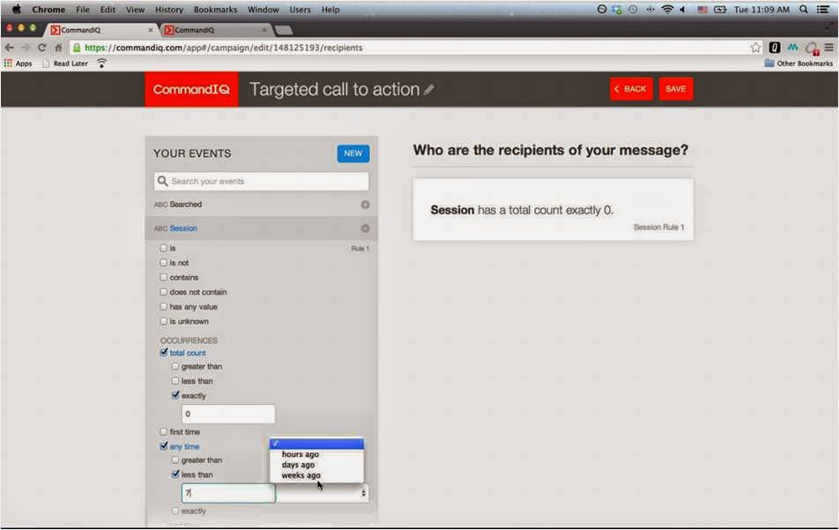Open the Apps shortcut in bookmarks bar
Image resolution: width=839 pixels, height=530 pixels.
[x=18, y=63]
